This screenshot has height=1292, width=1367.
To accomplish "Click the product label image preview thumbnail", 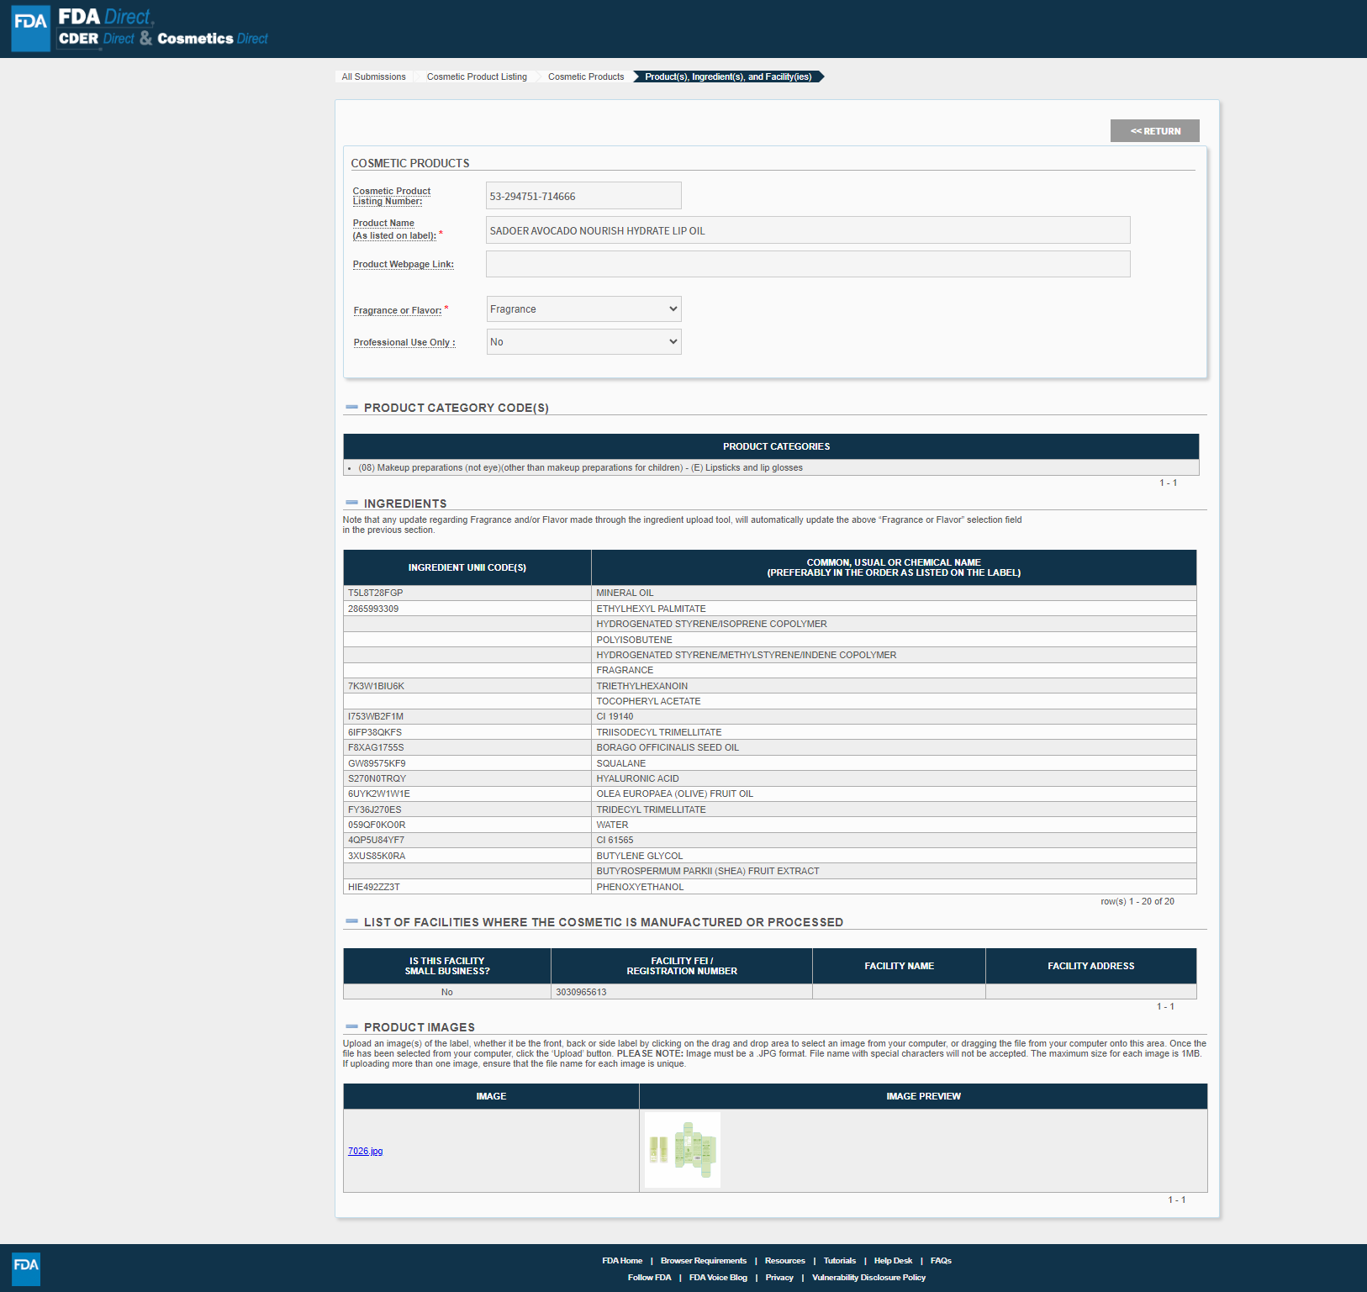I will pyautogui.click(x=682, y=1150).
